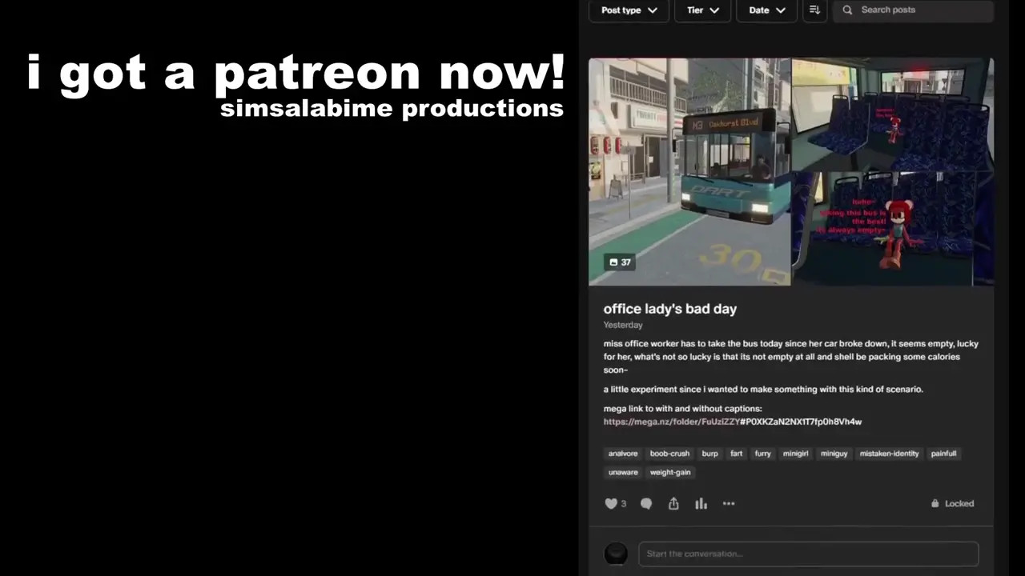Click the magnifier icon in search bar
Image resolution: width=1025 pixels, height=576 pixels.
[847, 10]
